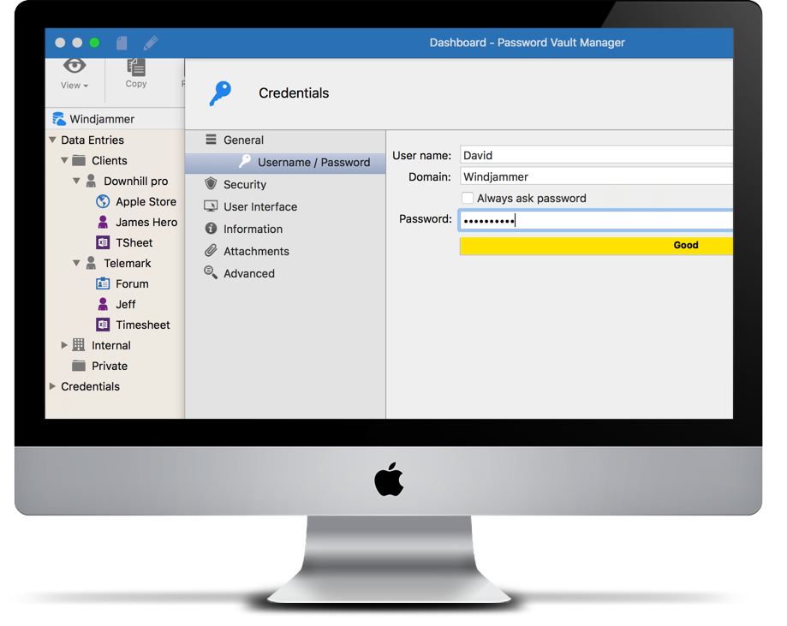Screen dimensions: 787x626
Task: Click into the User name field
Action: tap(596, 155)
